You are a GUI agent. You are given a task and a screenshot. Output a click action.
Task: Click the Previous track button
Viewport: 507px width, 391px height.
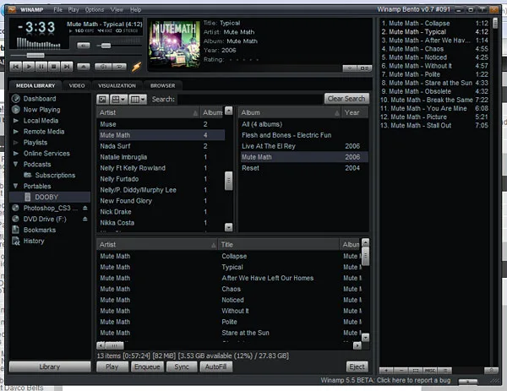(x=16, y=67)
